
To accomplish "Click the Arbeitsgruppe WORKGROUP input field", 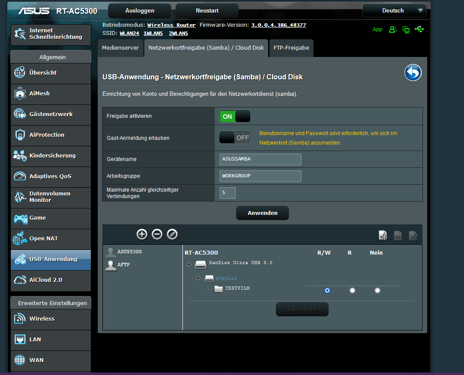I will click(260, 176).
